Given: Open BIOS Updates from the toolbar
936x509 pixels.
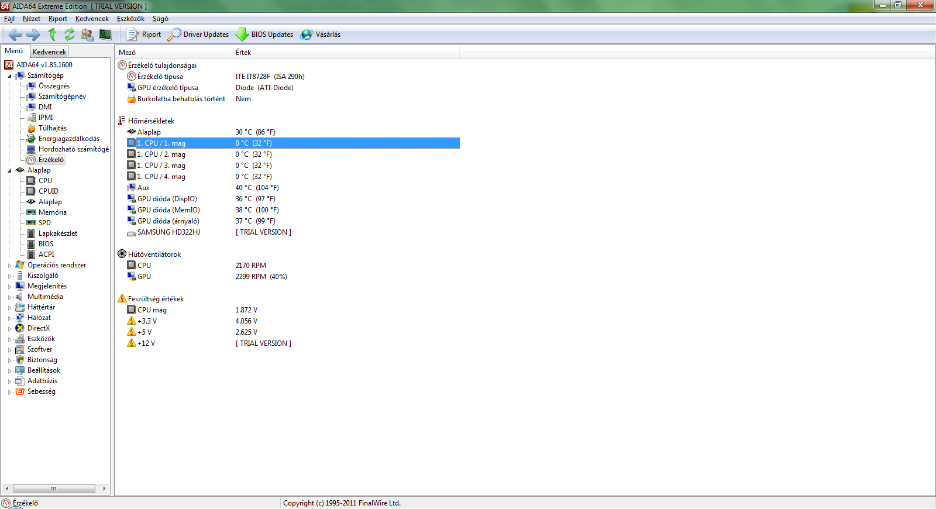Looking at the screenshot, I should (264, 35).
